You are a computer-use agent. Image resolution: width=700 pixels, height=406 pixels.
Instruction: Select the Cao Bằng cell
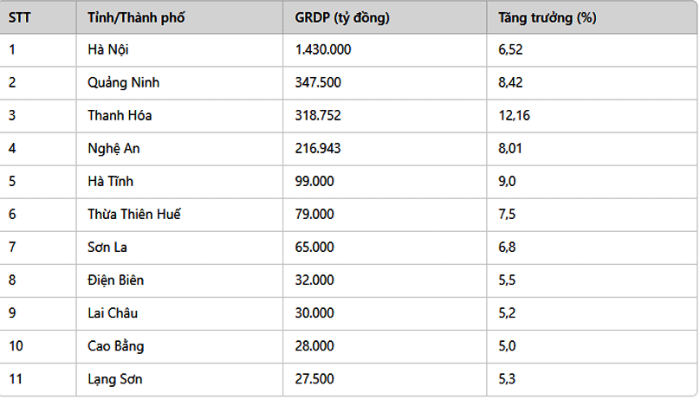[x=179, y=346]
